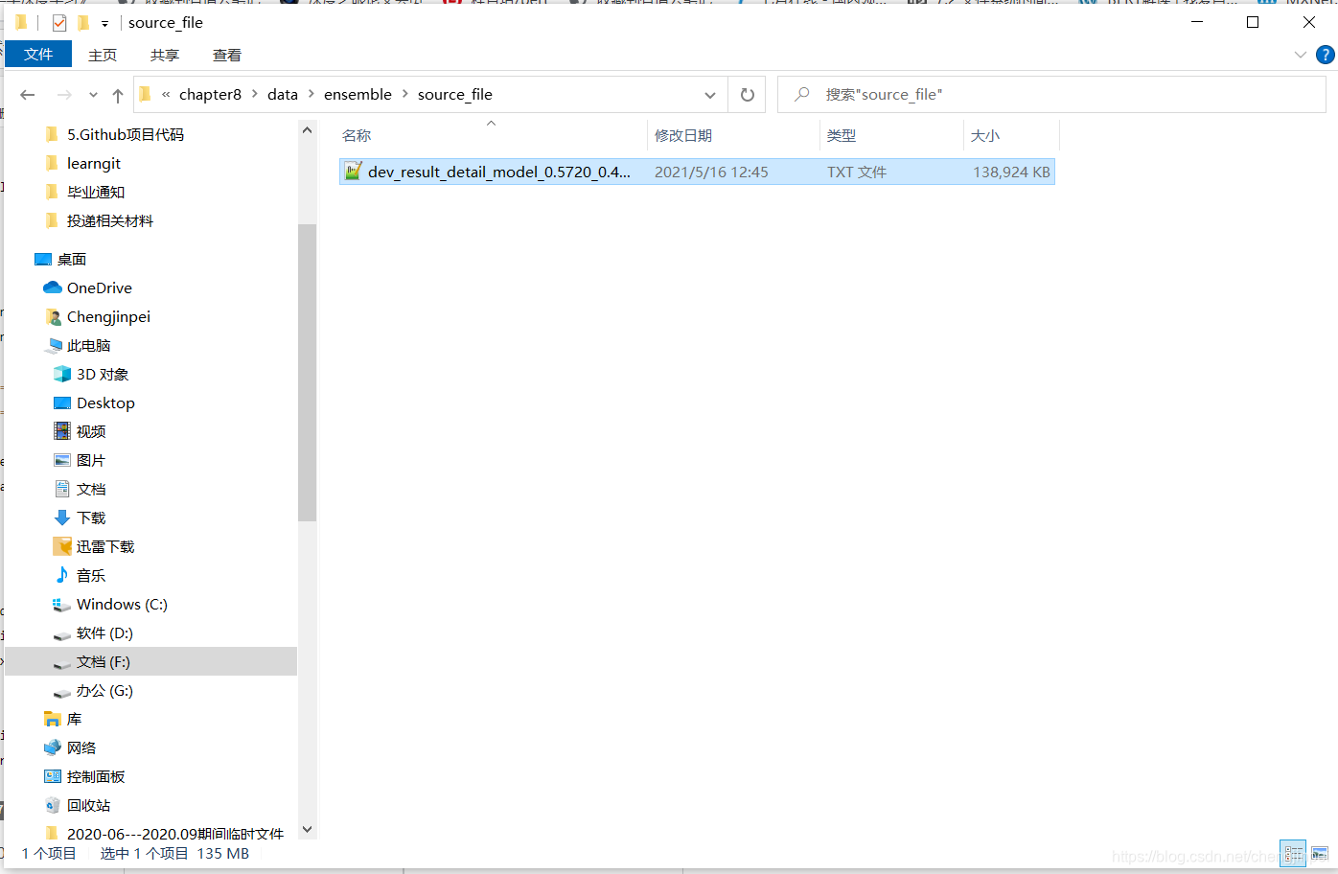
Task: Click the 图片 pictures icon
Action: 62,461
